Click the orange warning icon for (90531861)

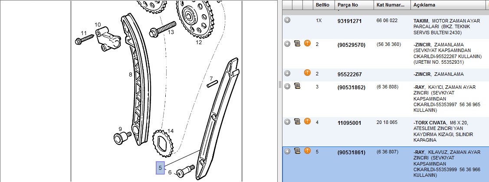308,151
